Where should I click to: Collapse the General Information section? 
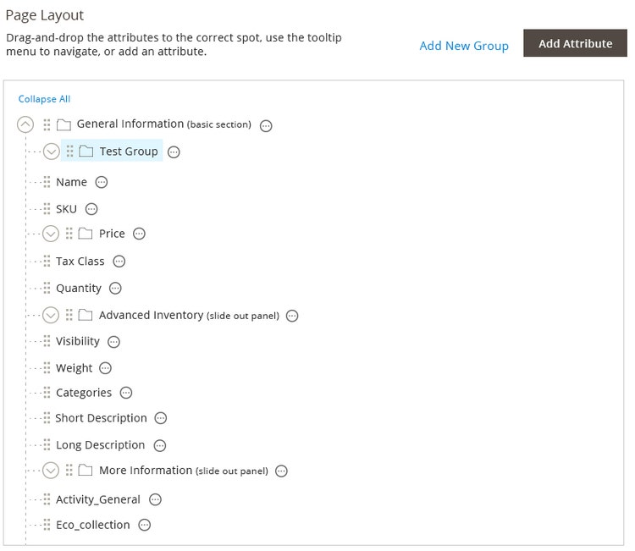25,125
